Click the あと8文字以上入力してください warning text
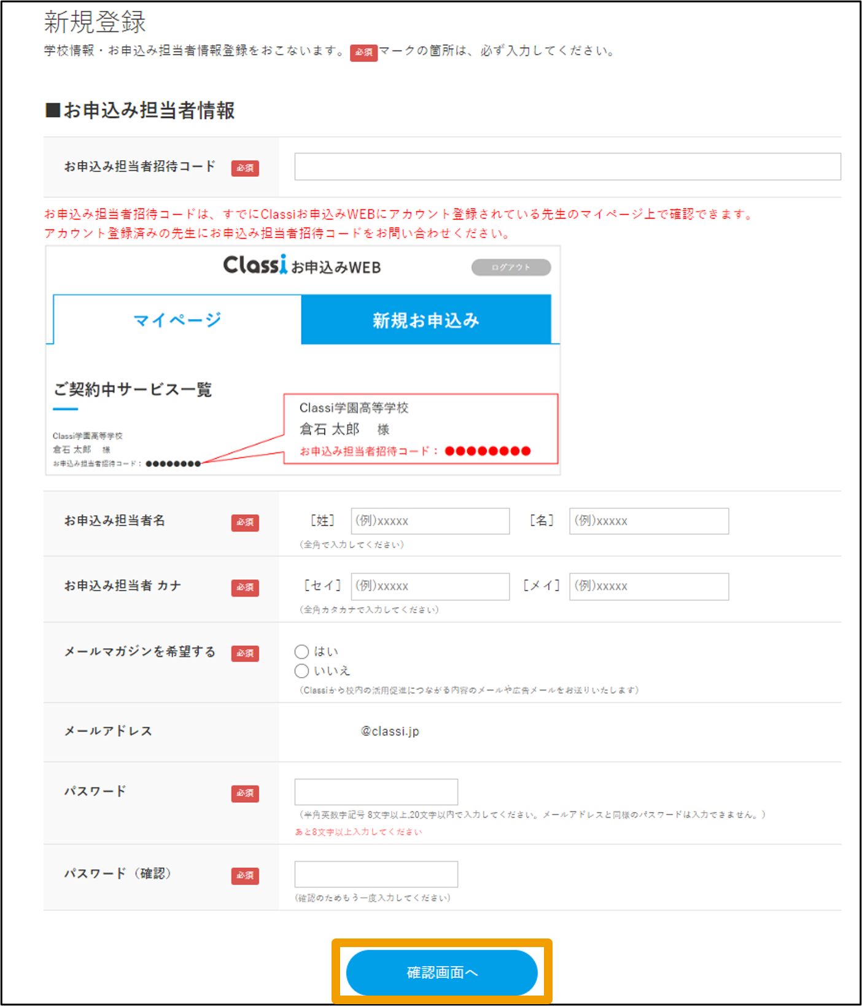 tap(359, 832)
